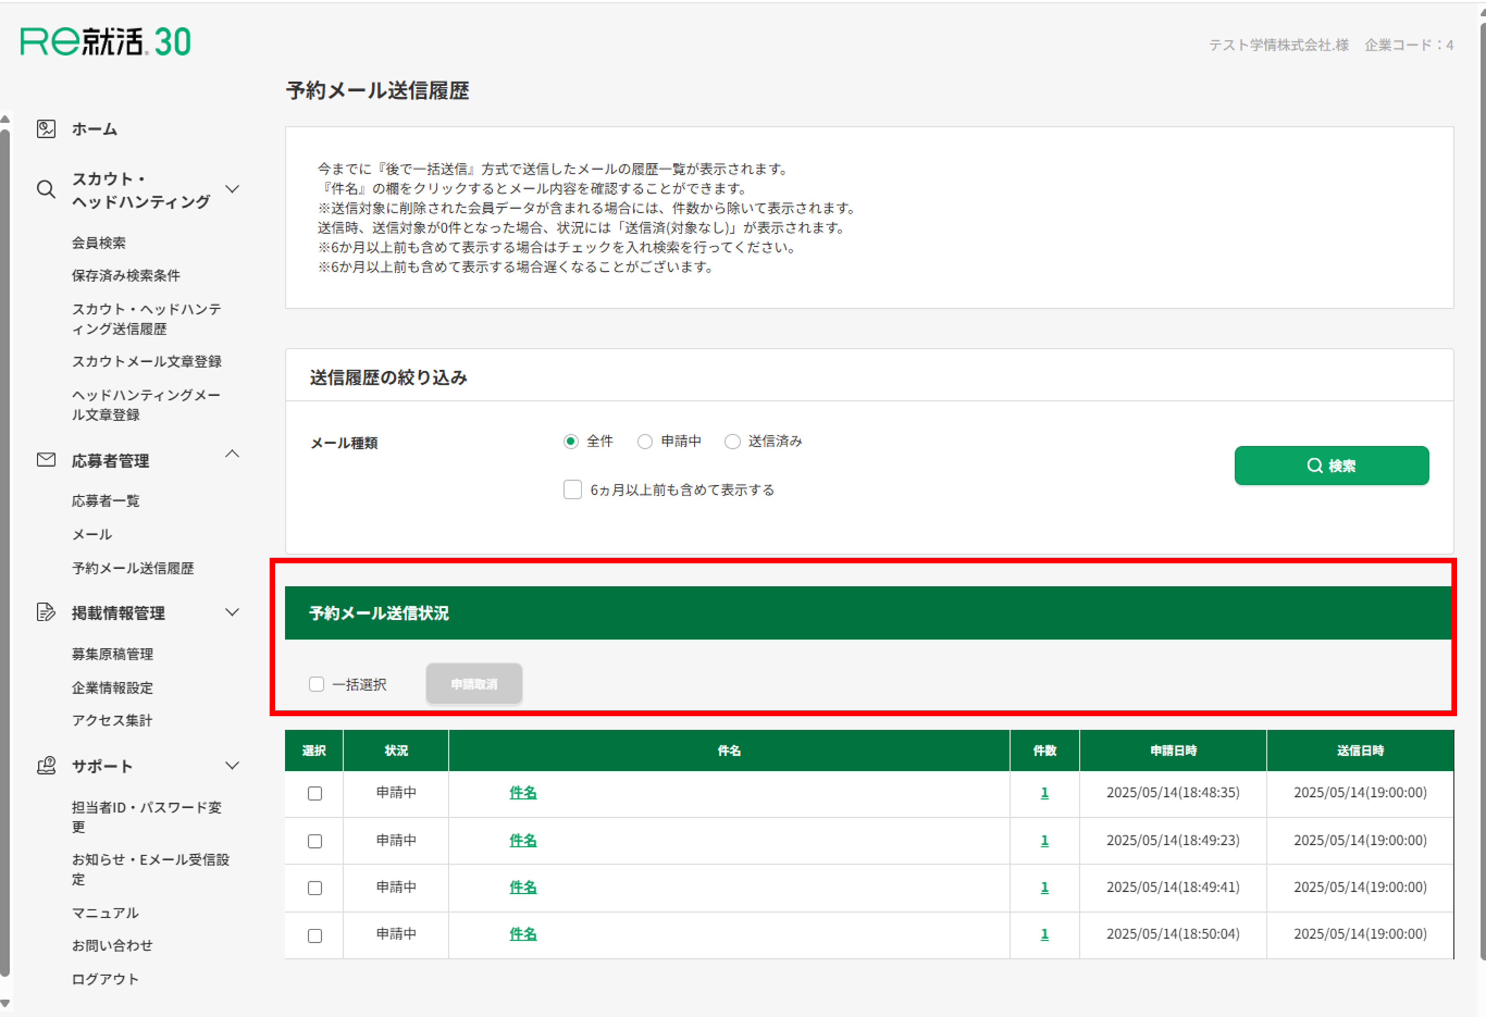This screenshot has width=1486, height=1017.
Task: Check the row applied at 18:48:35
Action: pyautogui.click(x=315, y=794)
